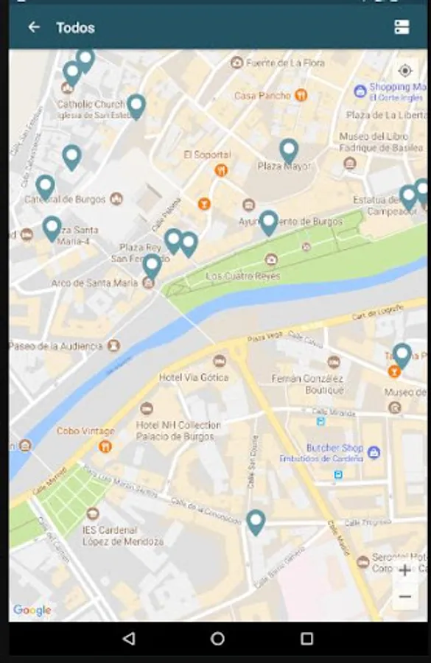
Task: Tap El Soportal restaurant icon
Action: coord(221,170)
